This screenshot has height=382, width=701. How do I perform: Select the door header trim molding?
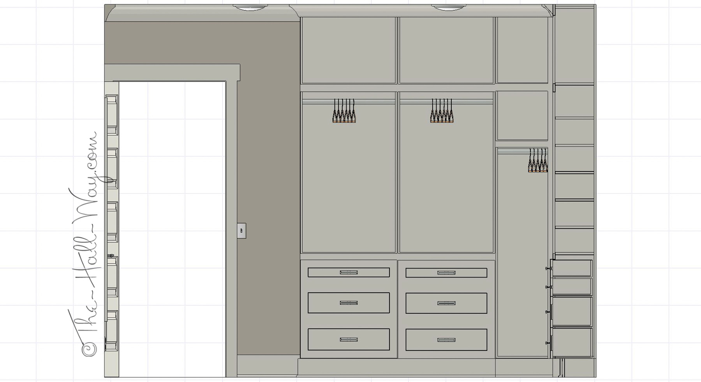(172, 73)
